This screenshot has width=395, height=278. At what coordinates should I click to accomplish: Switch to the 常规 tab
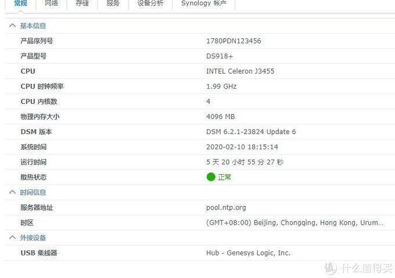click(21, 3)
